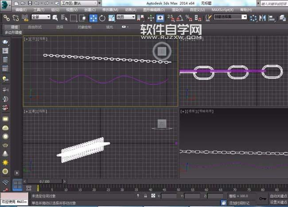Viewport: 288px width, 207px height.
Task: Toggle Selection Lock padlock in status bar
Action: coord(145,196)
